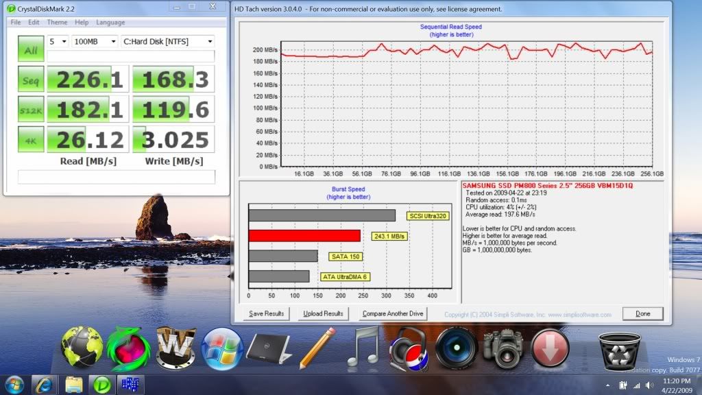Launch Internet Explorer from the taskbar
The image size is (702, 395).
click(x=44, y=385)
